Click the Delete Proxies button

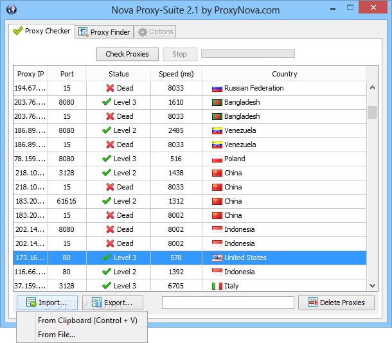pyautogui.click(x=336, y=303)
